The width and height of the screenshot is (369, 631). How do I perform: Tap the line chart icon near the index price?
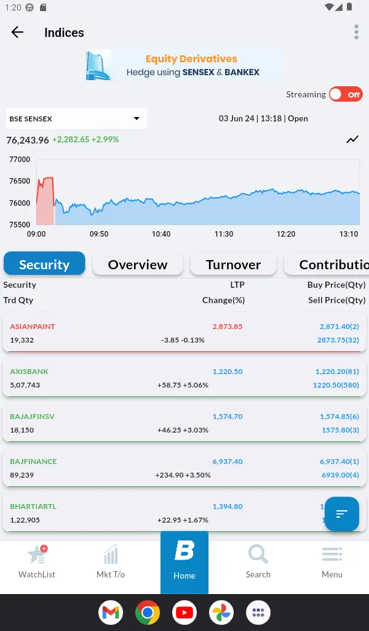[352, 139]
